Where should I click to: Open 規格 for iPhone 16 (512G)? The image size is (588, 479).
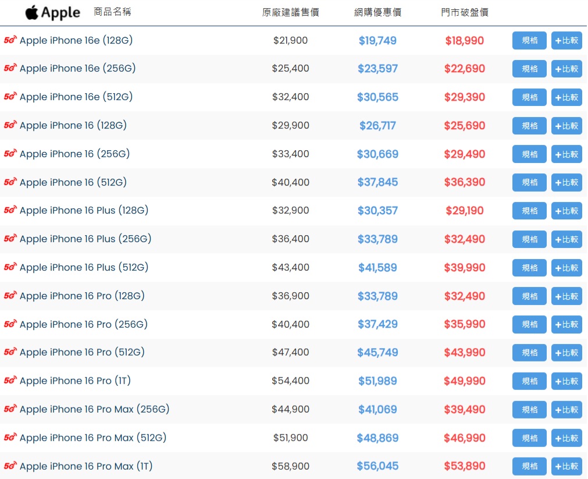pyautogui.click(x=529, y=182)
